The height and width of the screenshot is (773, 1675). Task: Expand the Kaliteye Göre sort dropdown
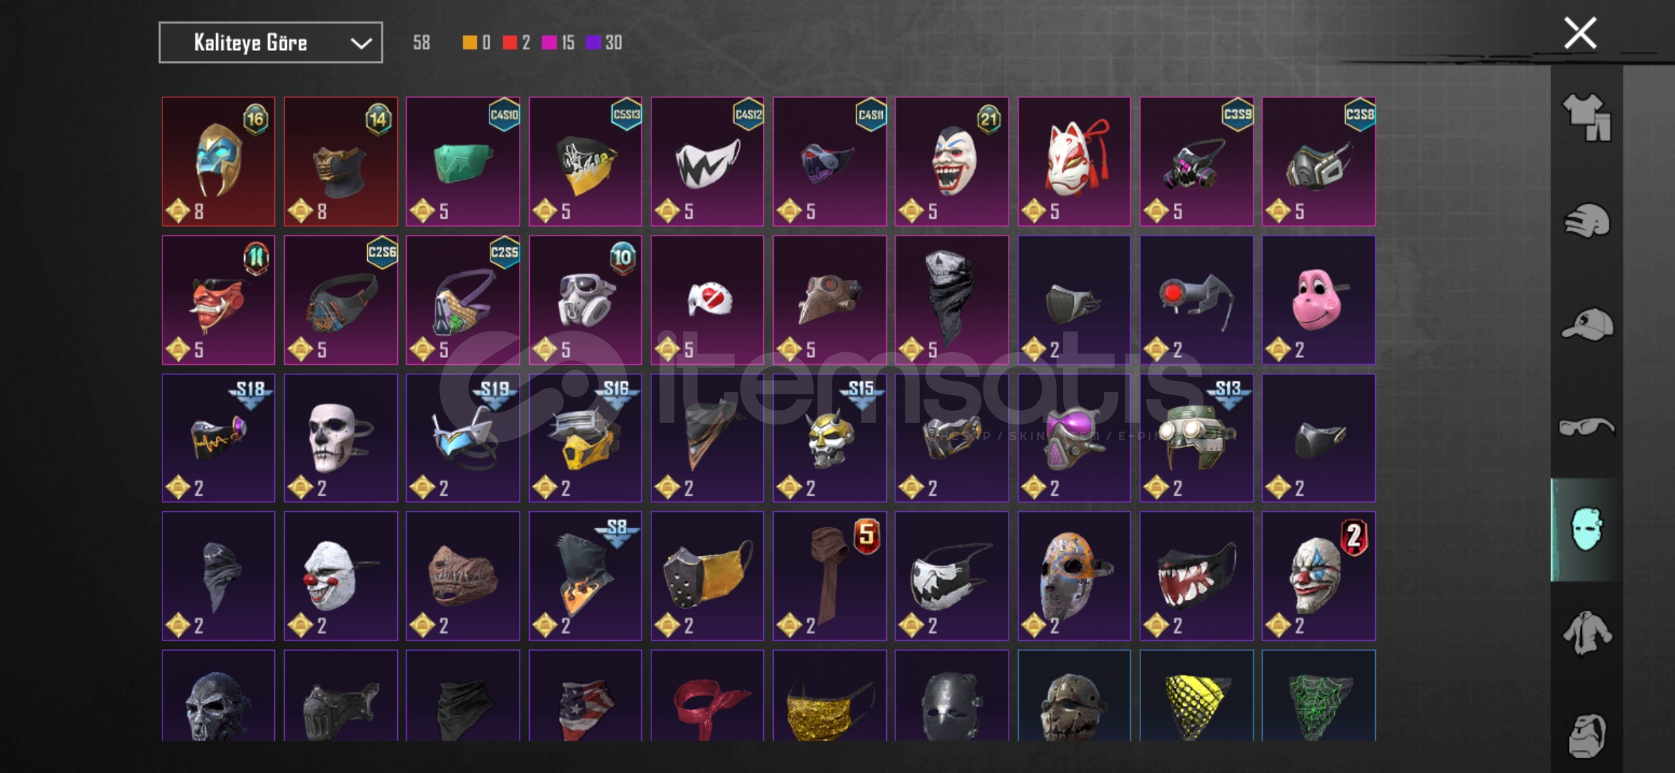click(x=271, y=42)
